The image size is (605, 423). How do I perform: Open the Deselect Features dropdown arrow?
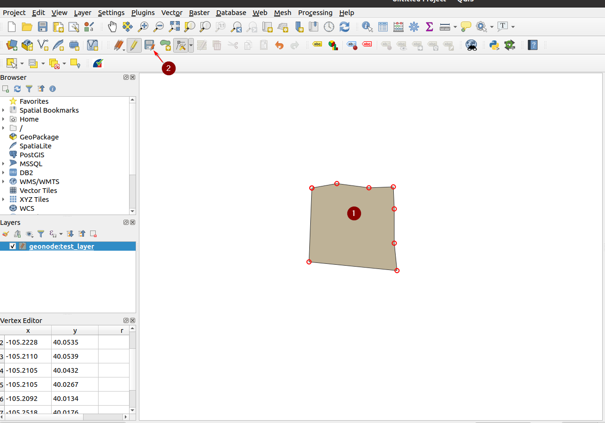click(x=64, y=63)
